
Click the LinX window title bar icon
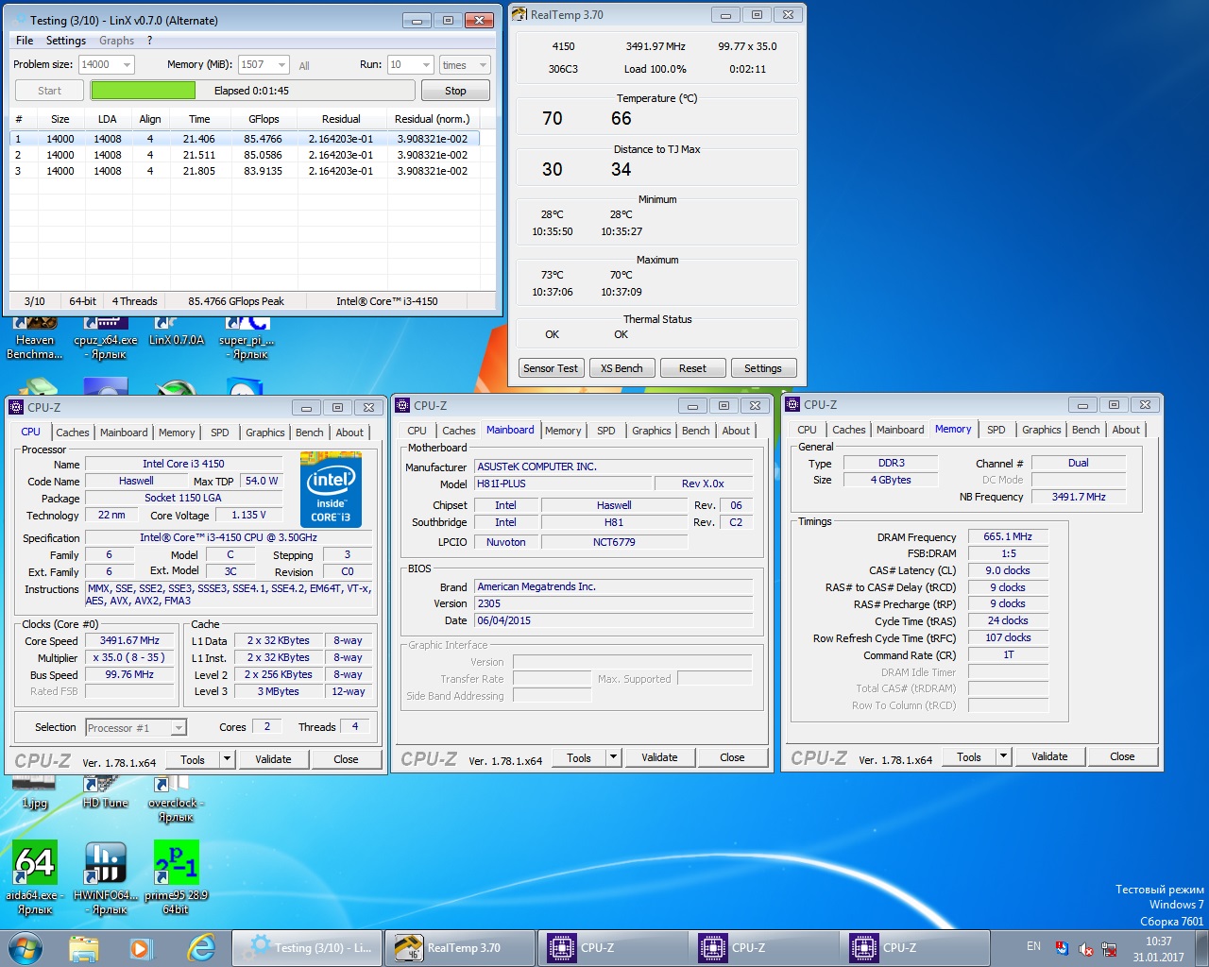(19, 19)
